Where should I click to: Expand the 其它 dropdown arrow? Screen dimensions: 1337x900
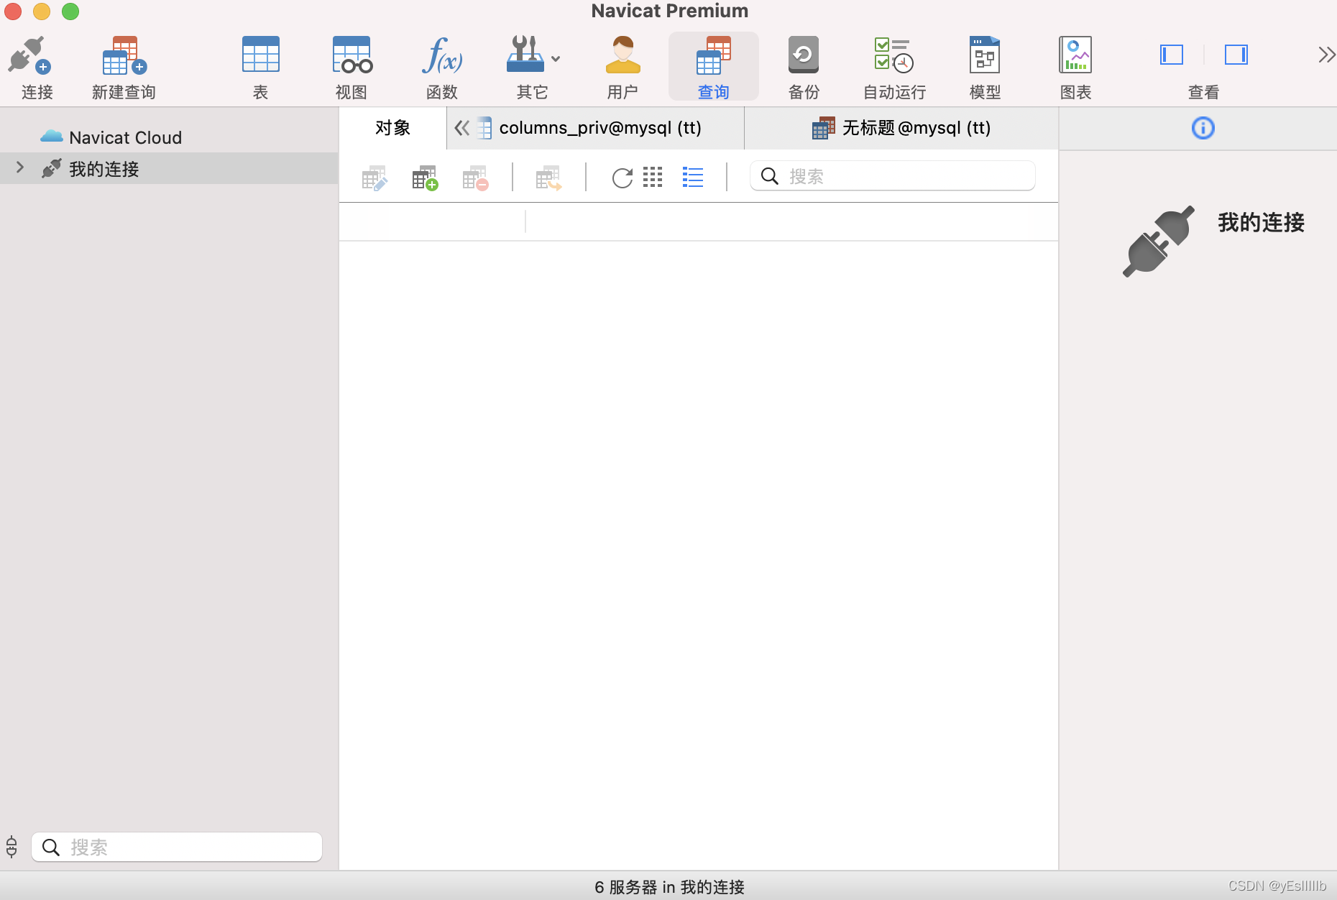tap(556, 58)
